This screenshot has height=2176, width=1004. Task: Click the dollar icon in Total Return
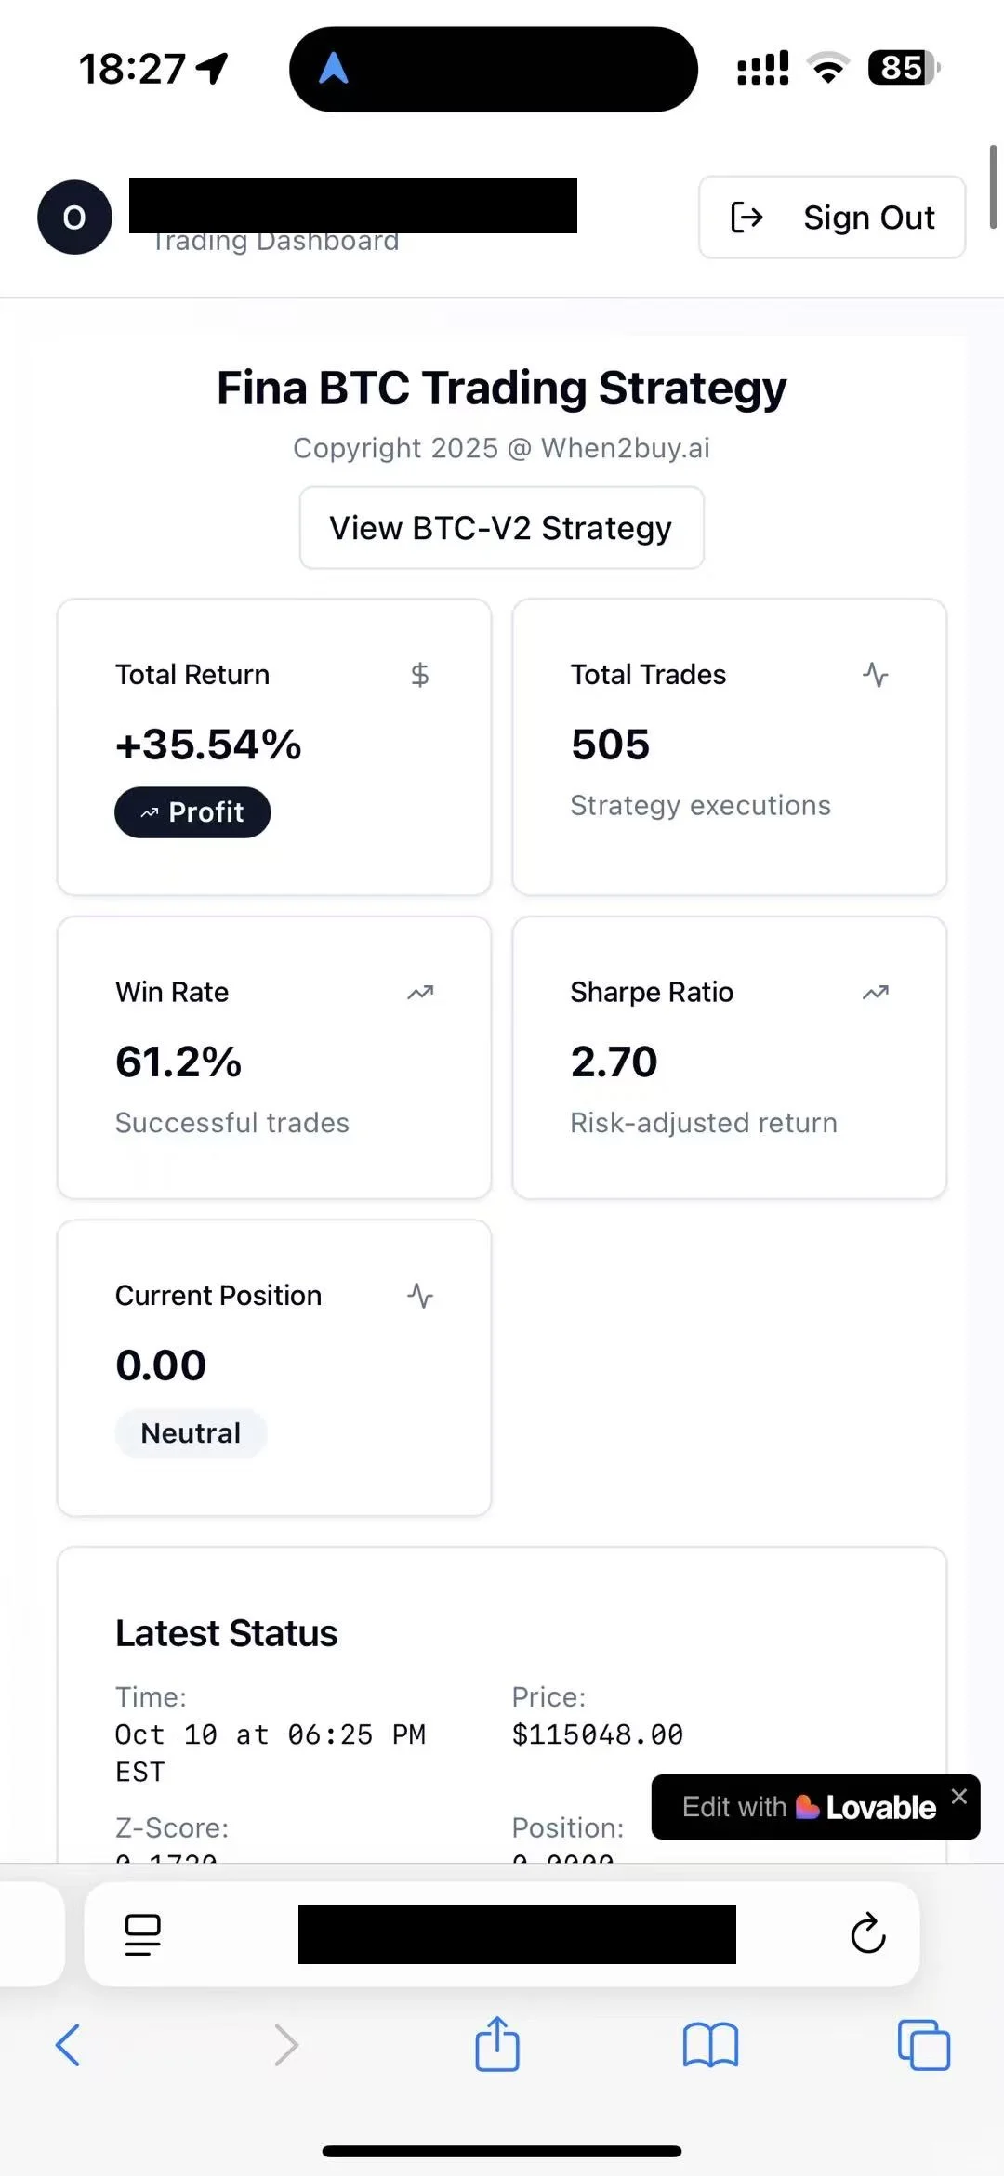(x=420, y=675)
